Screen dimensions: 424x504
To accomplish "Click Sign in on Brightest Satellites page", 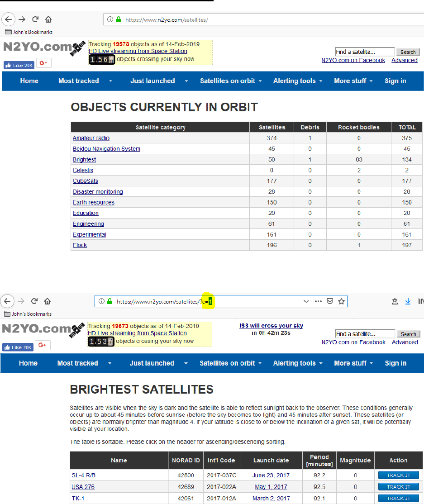I will coord(395,363).
